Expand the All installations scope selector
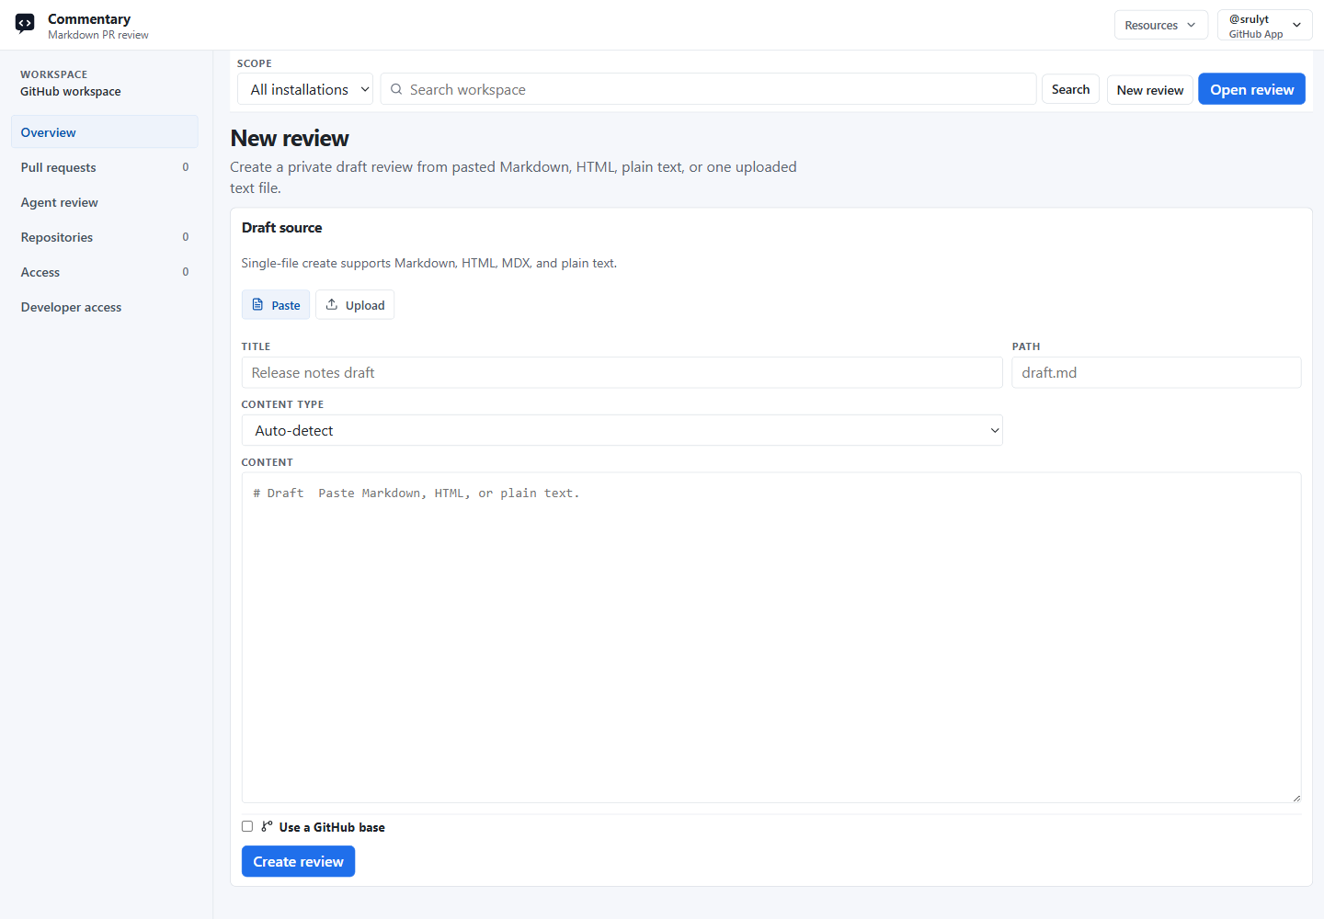1324x919 pixels. point(305,89)
